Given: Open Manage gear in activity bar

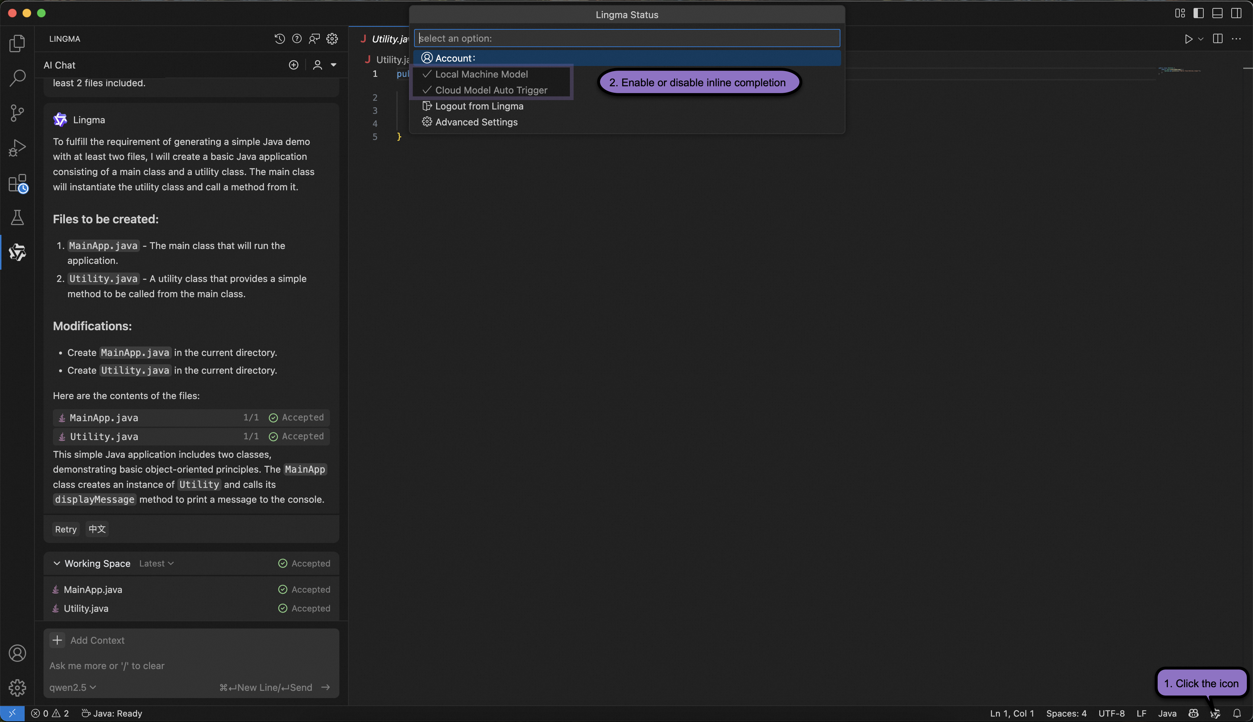Looking at the screenshot, I should [x=17, y=688].
